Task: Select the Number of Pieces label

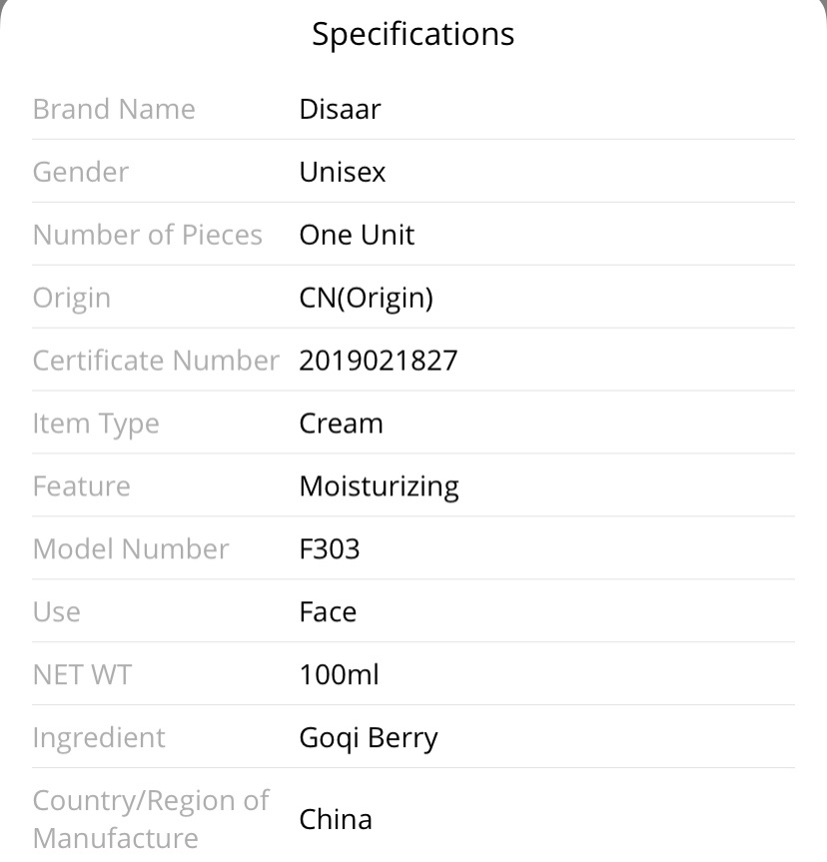Action: [148, 235]
